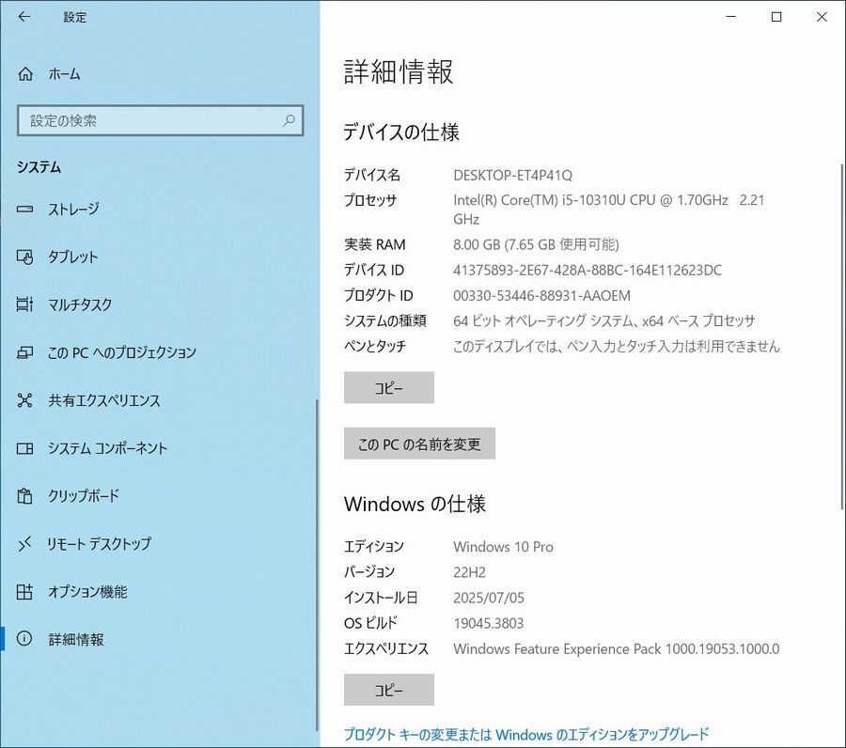846x748 pixels.
Task: Open システム コンポーネント page
Action: point(159,448)
